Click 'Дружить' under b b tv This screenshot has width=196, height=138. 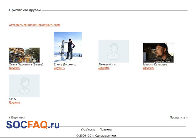[15, 103]
